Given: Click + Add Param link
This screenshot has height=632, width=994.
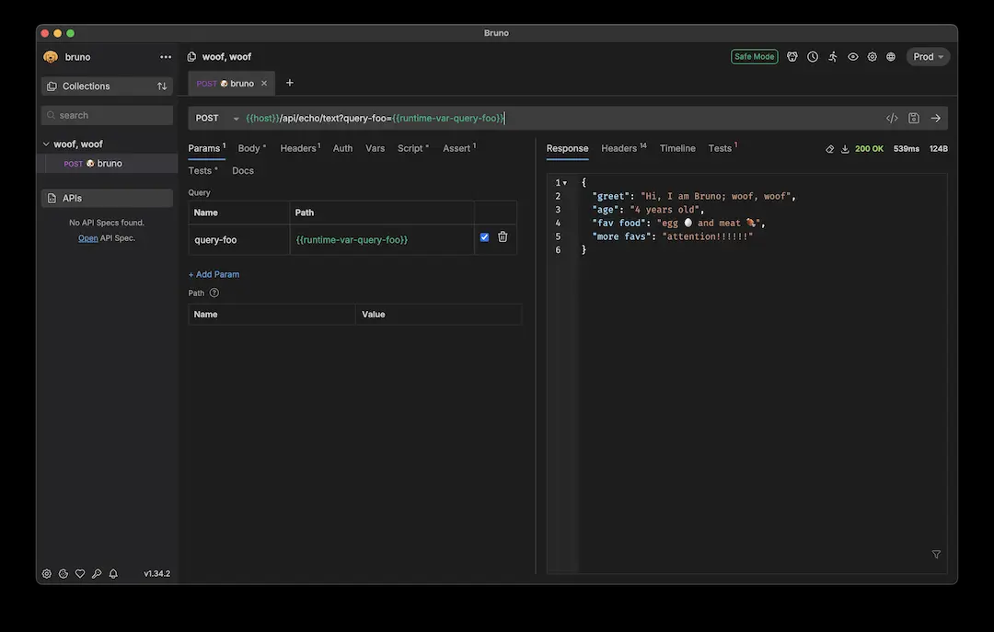Looking at the screenshot, I should (x=214, y=274).
